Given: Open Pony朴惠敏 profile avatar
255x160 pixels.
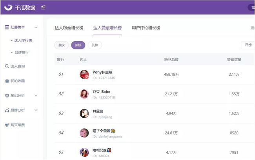Looking at the screenshot, I should [84, 75].
